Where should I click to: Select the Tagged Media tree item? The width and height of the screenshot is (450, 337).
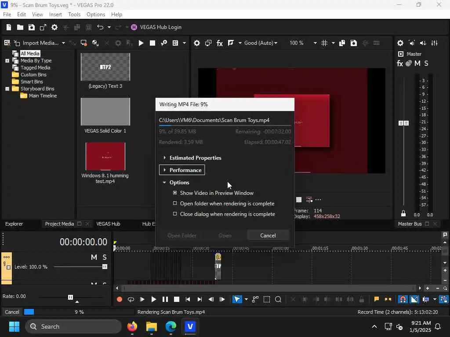(35, 68)
